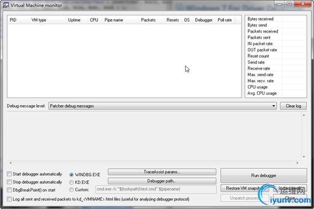Select the KD.EXE radio option
The height and width of the screenshot is (209, 314).
click(71, 182)
